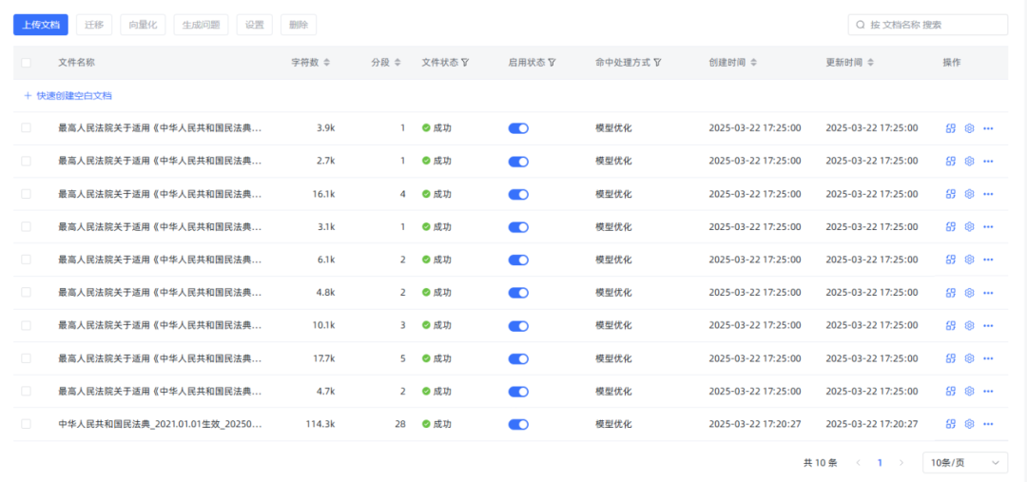Tick the checkbox for the 3.9k document
The image size is (1027, 482).
coord(27,128)
